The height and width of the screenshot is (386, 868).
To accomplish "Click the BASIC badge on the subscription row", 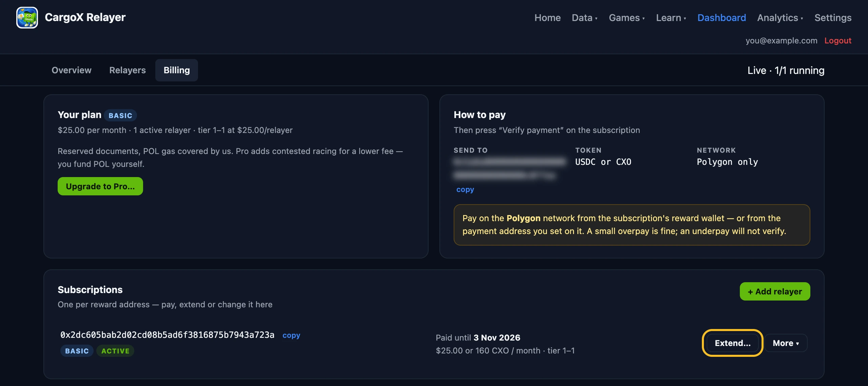I will tap(77, 351).
